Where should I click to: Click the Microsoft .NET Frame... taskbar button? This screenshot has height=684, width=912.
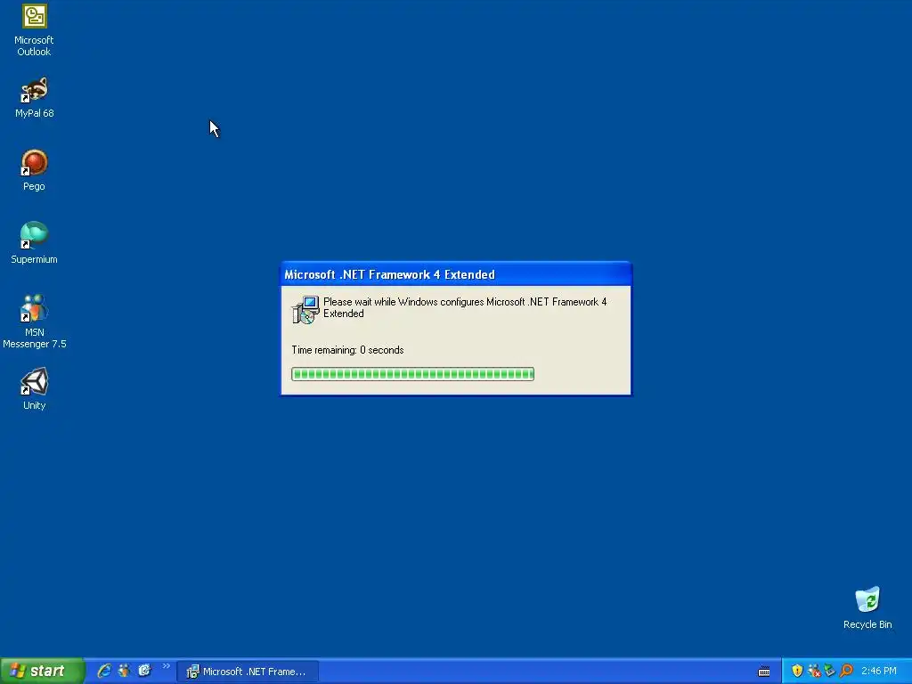[248, 672]
